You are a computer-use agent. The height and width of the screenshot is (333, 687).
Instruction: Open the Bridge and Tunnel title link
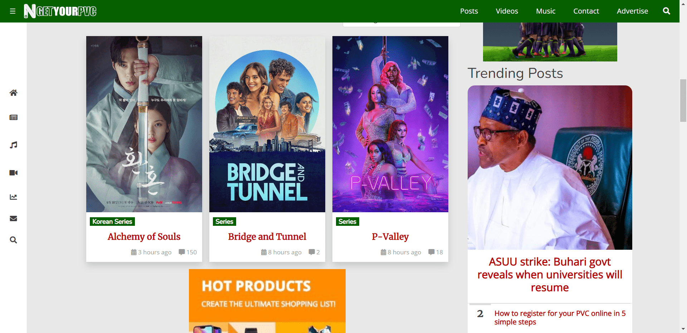267,237
